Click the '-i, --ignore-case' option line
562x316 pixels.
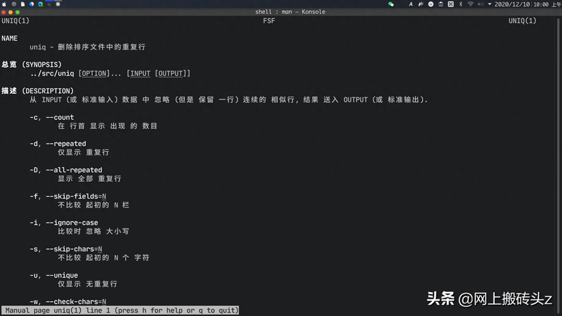click(64, 223)
